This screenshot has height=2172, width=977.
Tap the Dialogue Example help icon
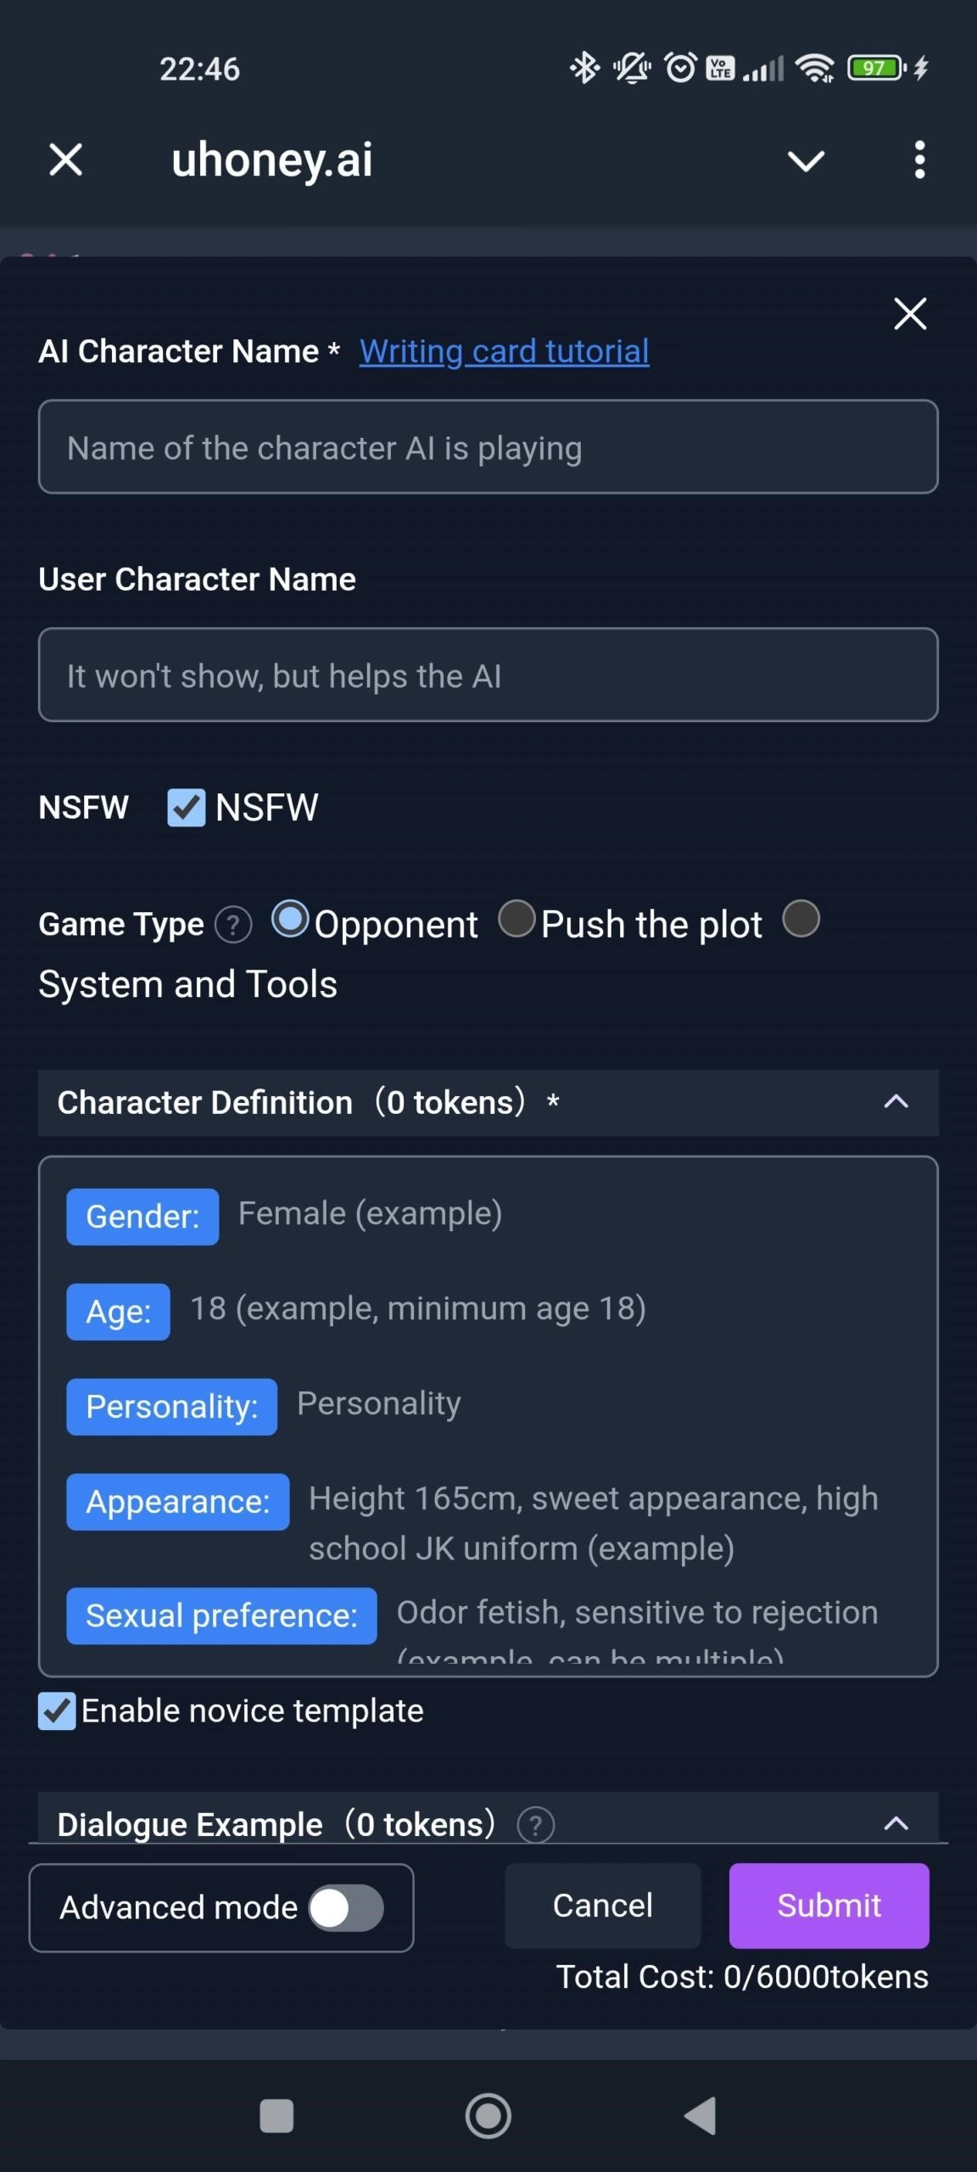536,1824
